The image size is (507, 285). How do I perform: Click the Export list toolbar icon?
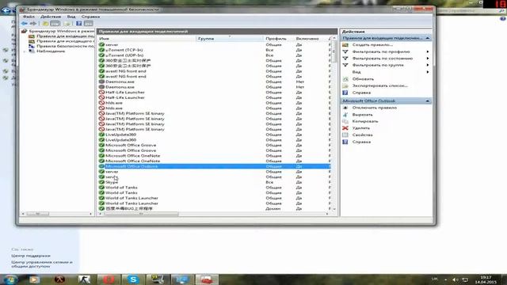(x=67, y=24)
